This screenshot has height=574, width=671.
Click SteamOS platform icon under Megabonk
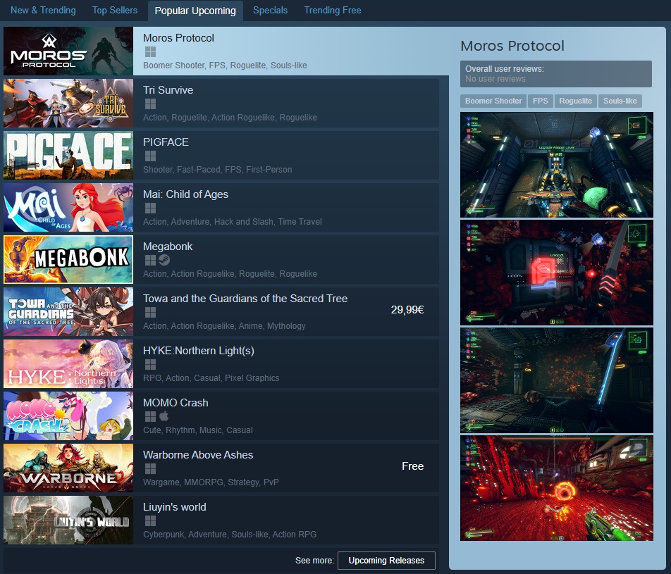coord(164,260)
